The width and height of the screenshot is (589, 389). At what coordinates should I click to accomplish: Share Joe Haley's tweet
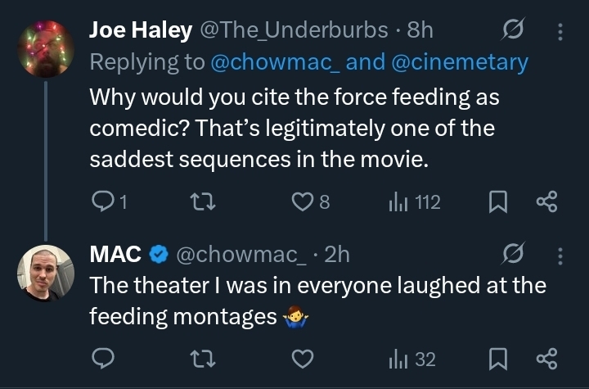click(546, 201)
